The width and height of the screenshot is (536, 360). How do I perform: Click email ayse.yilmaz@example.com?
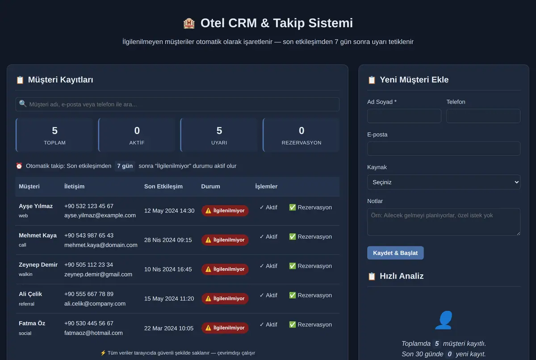coord(100,215)
